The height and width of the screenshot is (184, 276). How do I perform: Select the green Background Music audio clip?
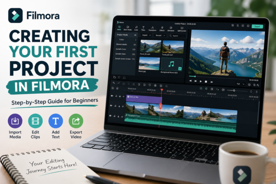tap(180, 122)
